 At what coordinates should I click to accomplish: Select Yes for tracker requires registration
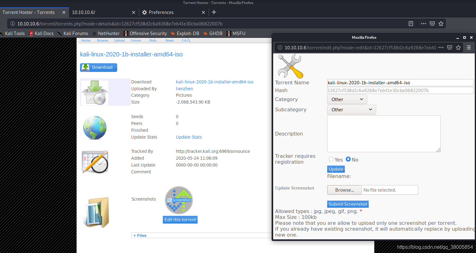tap(331, 159)
